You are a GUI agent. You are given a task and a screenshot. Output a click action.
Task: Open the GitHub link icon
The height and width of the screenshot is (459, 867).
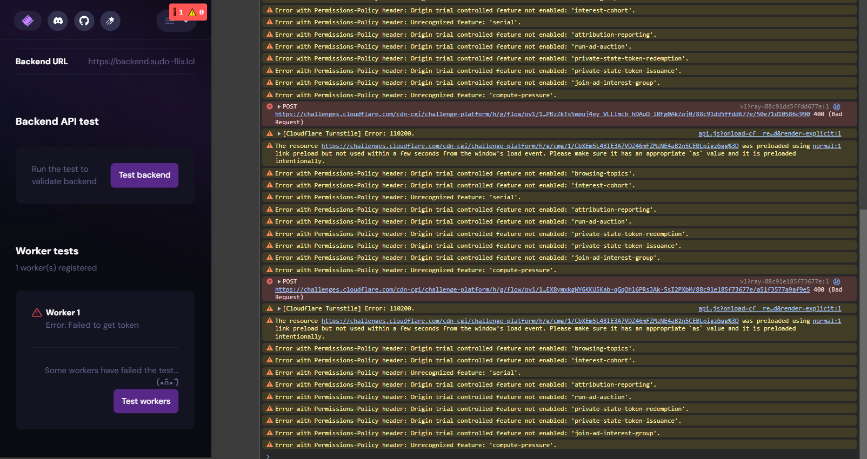point(84,21)
